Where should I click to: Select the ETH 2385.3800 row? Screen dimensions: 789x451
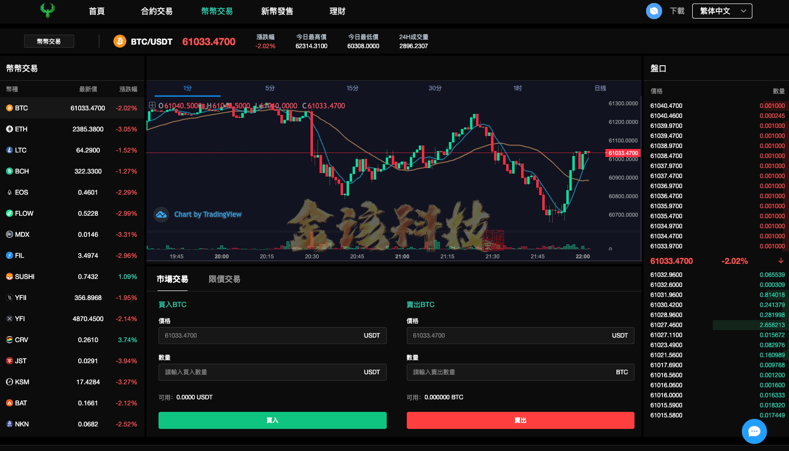click(x=72, y=129)
